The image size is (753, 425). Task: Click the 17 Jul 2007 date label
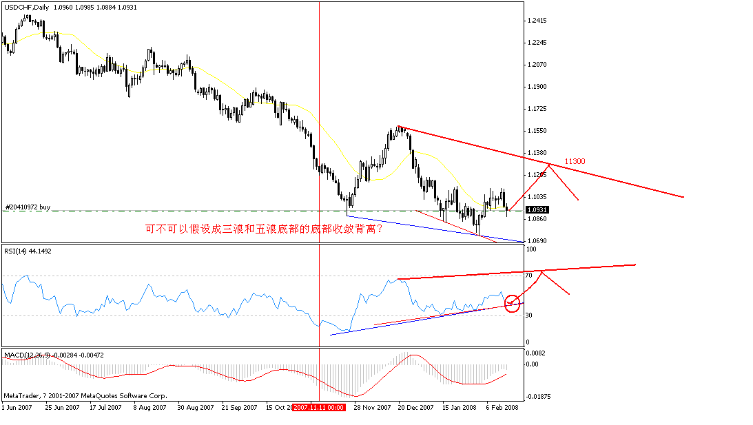click(105, 408)
